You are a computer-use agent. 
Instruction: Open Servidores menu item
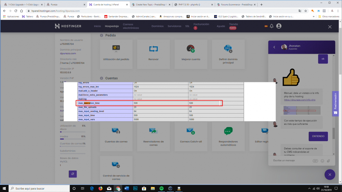[x=174, y=26]
